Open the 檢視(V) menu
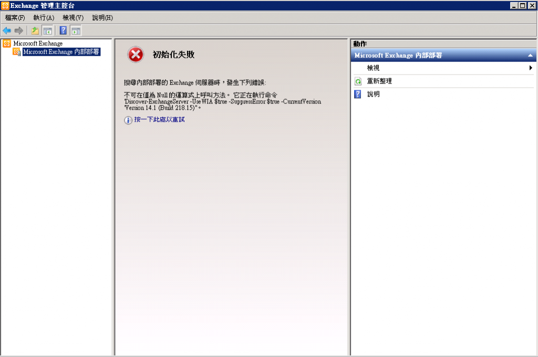 tap(73, 18)
